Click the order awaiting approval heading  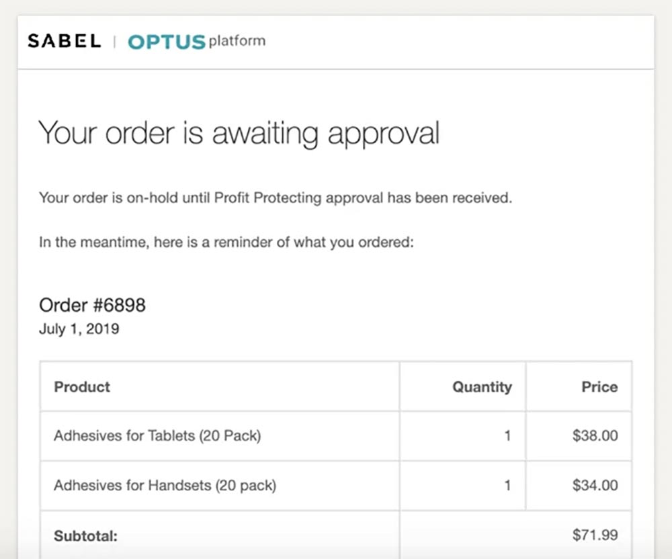239,132
